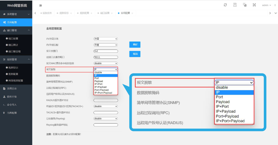This screenshot has height=145, width=278.
Task: Close the 端口设置 tab with its x
Action: click(x=112, y=13)
